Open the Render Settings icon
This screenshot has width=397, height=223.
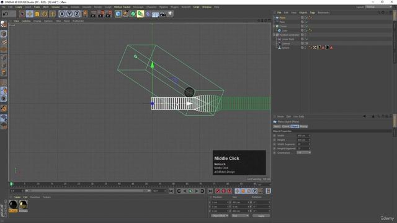pos(109,14)
